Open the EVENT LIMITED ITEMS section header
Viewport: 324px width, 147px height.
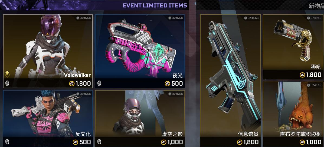click(x=155, y=5)
